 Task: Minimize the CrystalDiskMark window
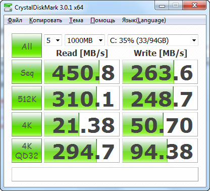coord(162,6)
